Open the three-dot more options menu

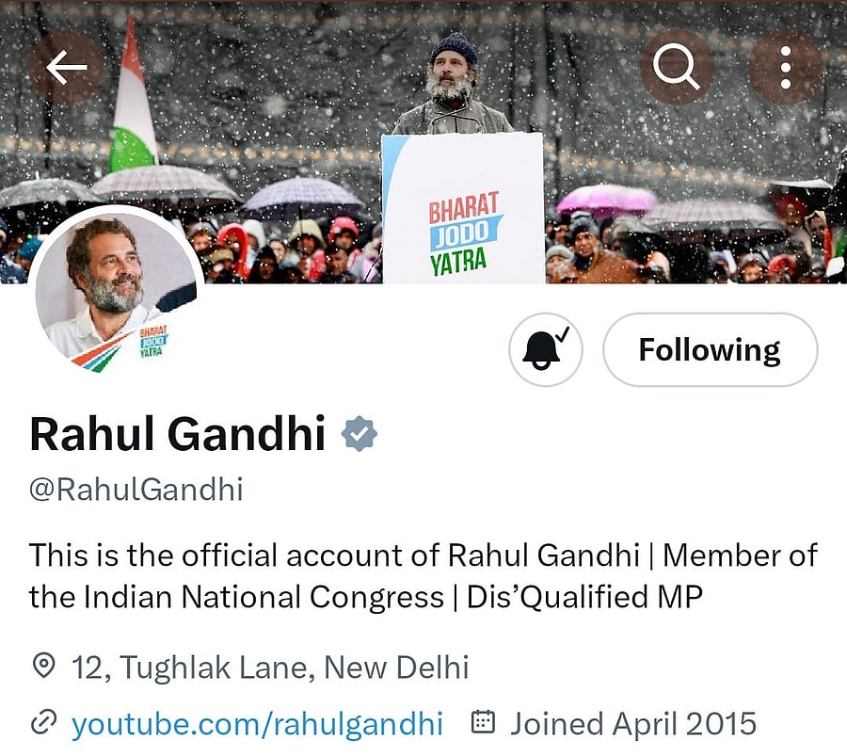786,67
